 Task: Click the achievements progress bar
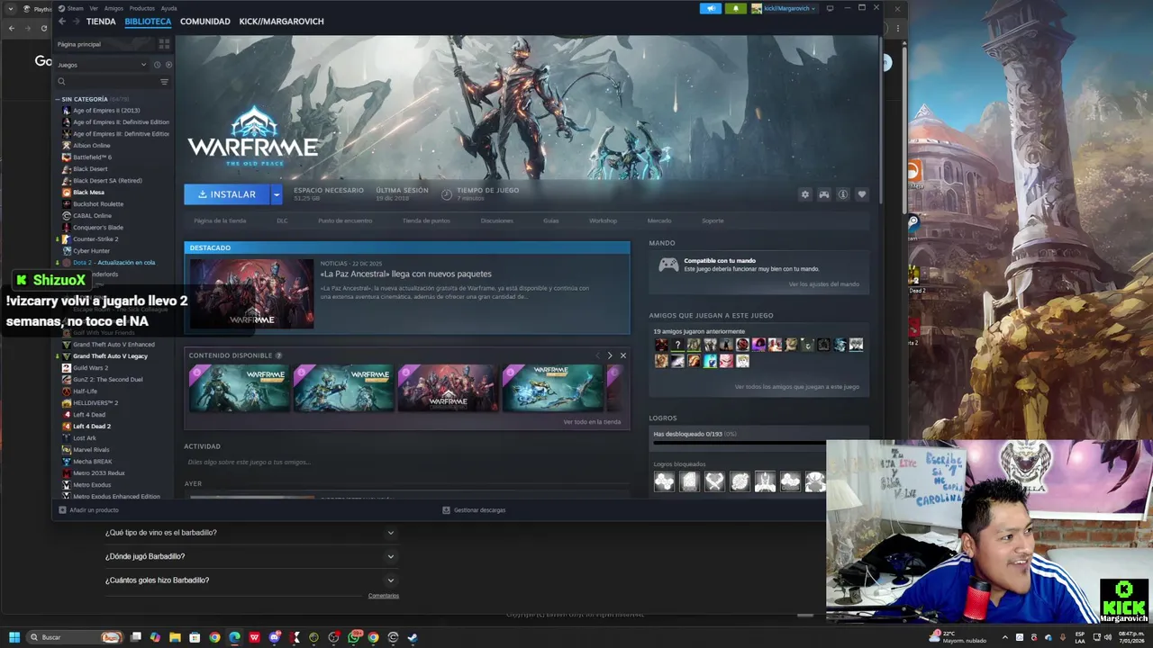click(x=758, y=443)
